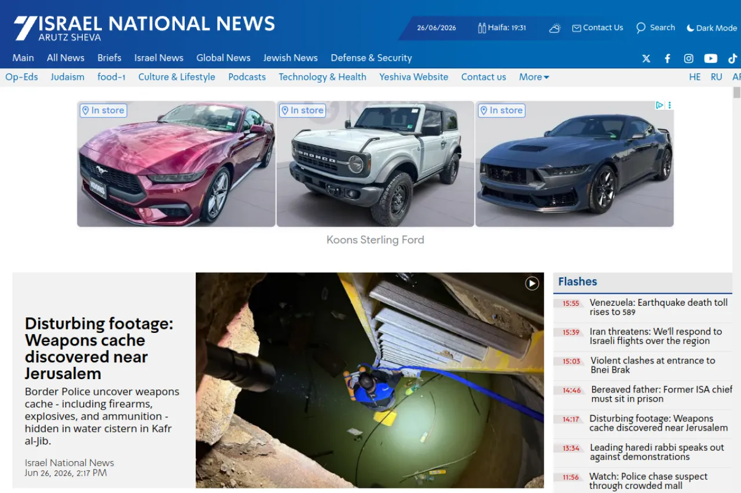Open the Israel News section
Viewport: 741px width, 493px height.
click(x=159, y=58)
